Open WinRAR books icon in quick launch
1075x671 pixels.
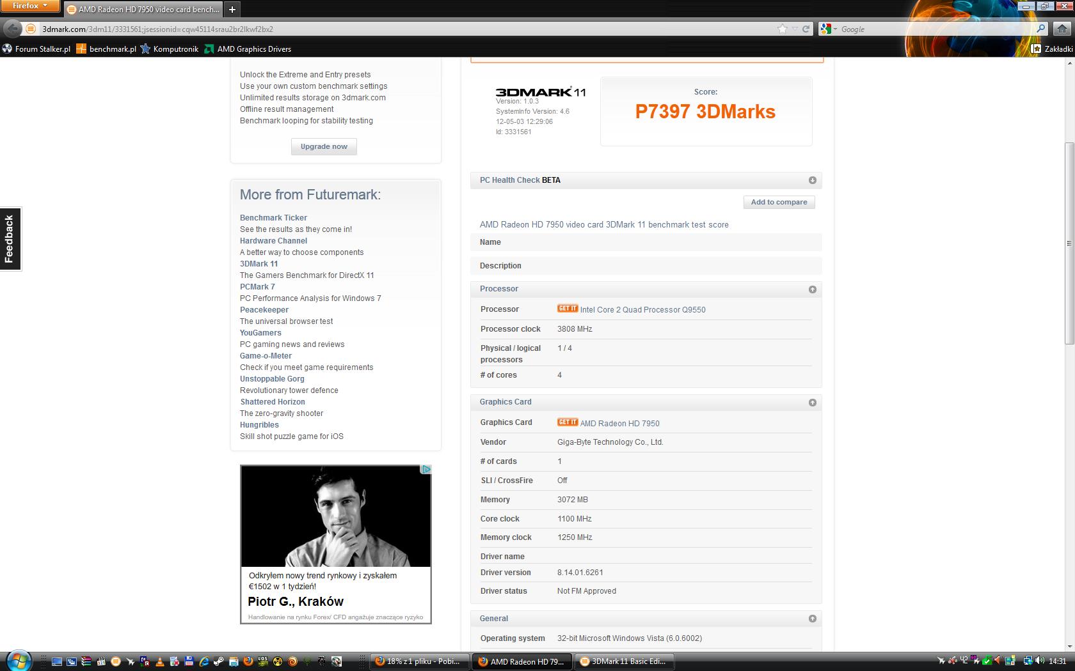click(x=86, y=661)
